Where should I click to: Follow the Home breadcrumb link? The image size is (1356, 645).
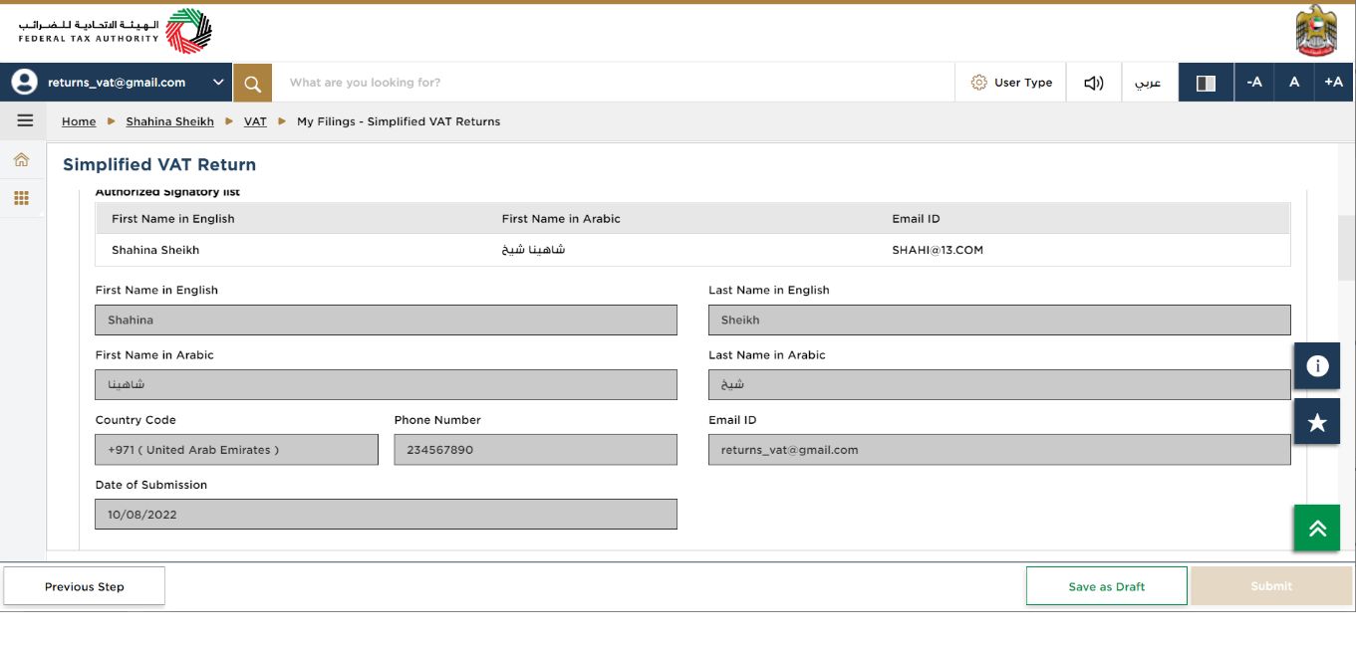(79, 121)
